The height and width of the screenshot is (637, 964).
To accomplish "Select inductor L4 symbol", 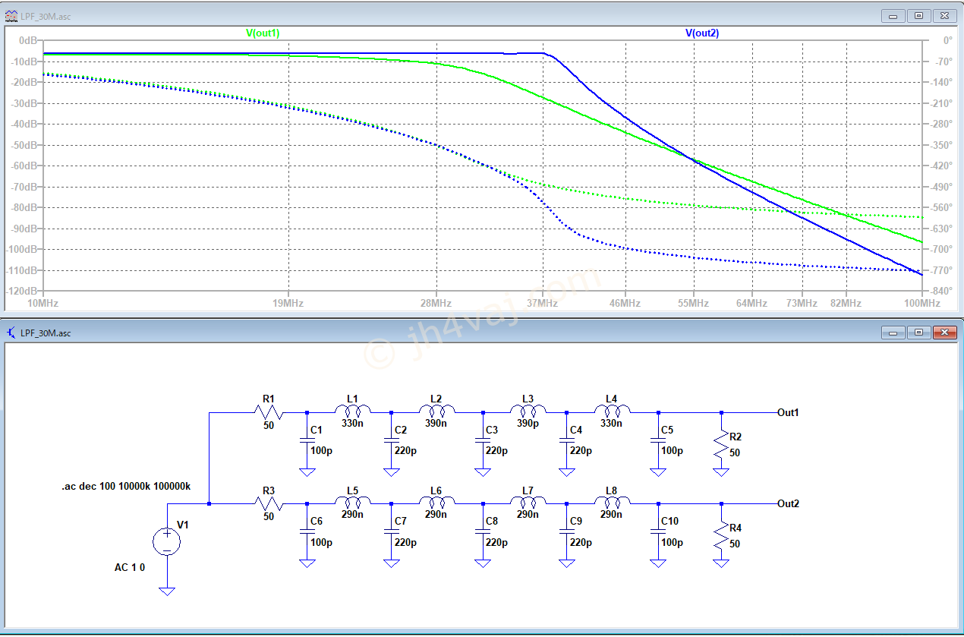I will point(612,412).
